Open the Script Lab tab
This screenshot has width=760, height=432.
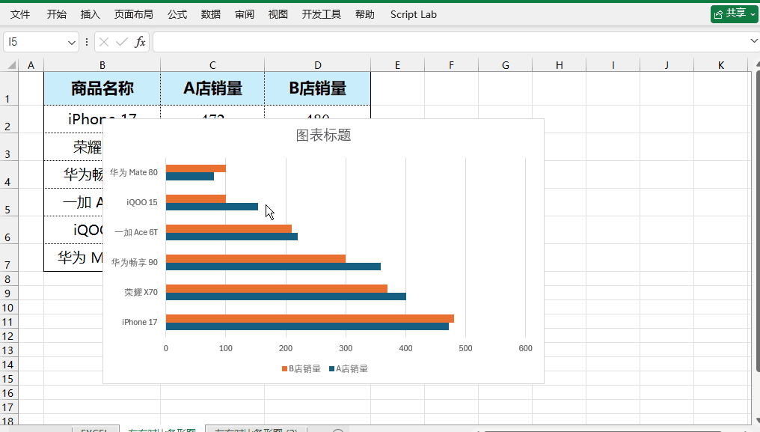point(414,14)
